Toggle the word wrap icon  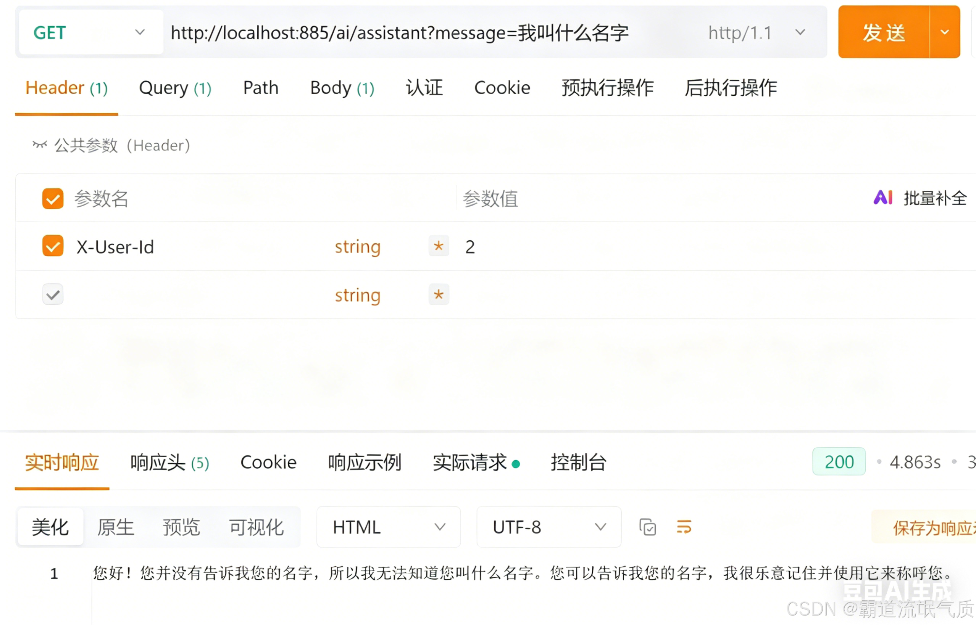[x=684, y=527]
